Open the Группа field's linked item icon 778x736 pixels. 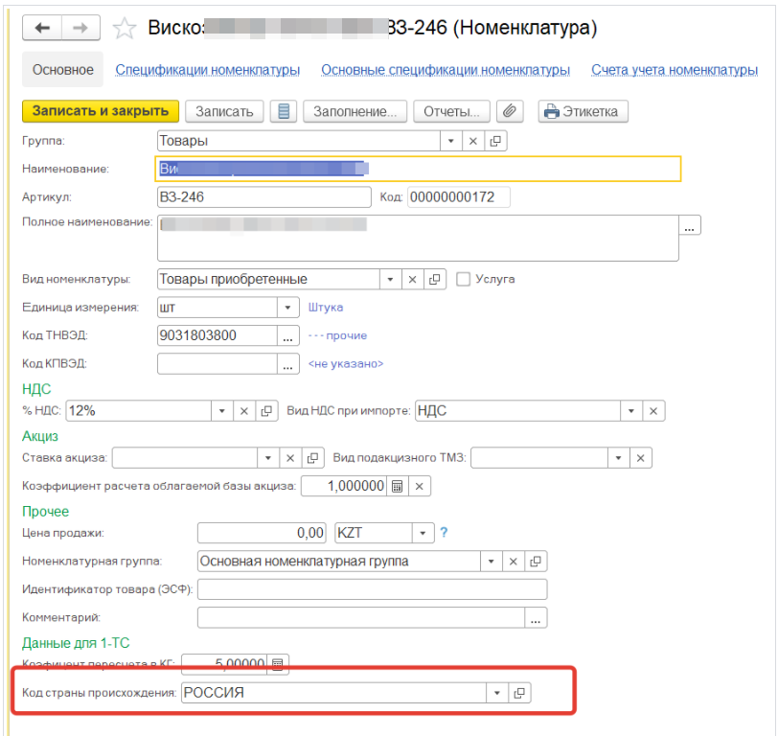[x=495, y=141]
